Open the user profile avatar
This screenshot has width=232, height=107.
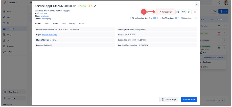point(226,3)
